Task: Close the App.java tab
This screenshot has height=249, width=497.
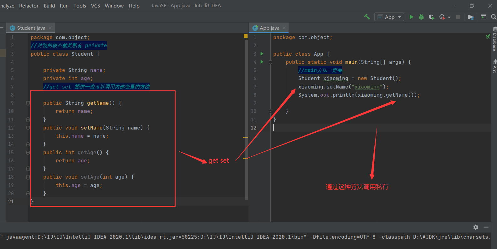Action: point(284,28)
